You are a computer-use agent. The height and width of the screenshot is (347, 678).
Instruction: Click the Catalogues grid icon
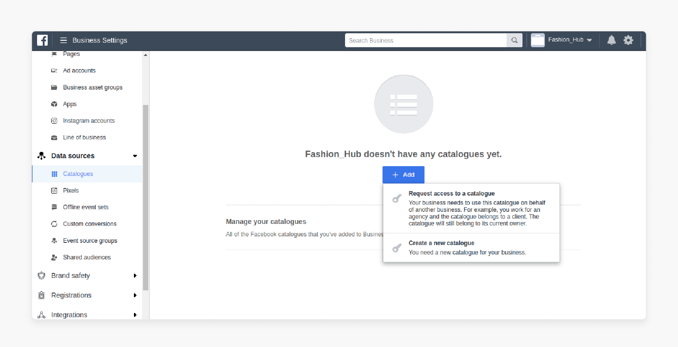pyautogui.click(x=54, y=174)
